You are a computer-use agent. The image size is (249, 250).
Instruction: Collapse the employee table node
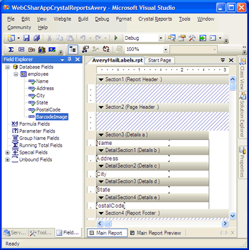(16, 74)
